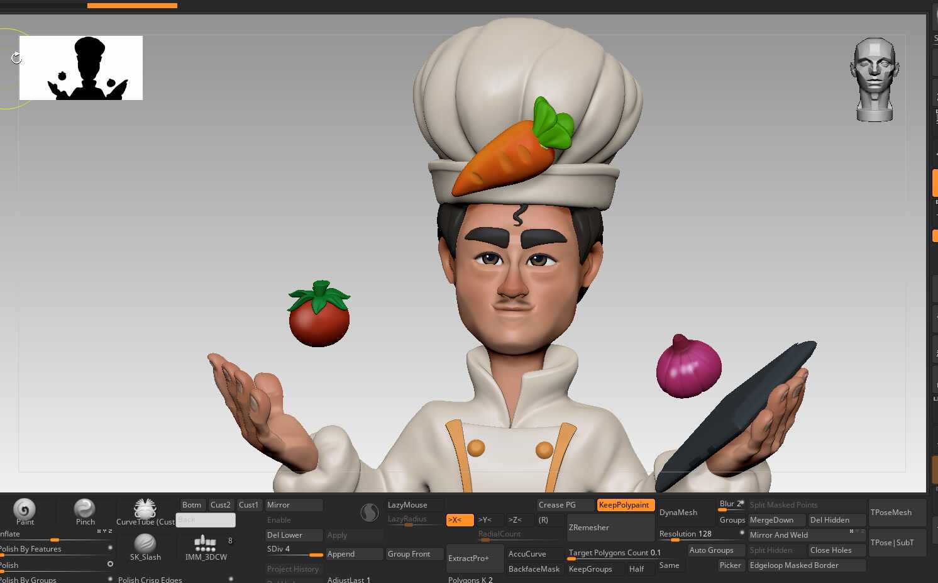The image size is (938, 583).
Task: Open the Cust2 custom panel
Action: [221, 505]
